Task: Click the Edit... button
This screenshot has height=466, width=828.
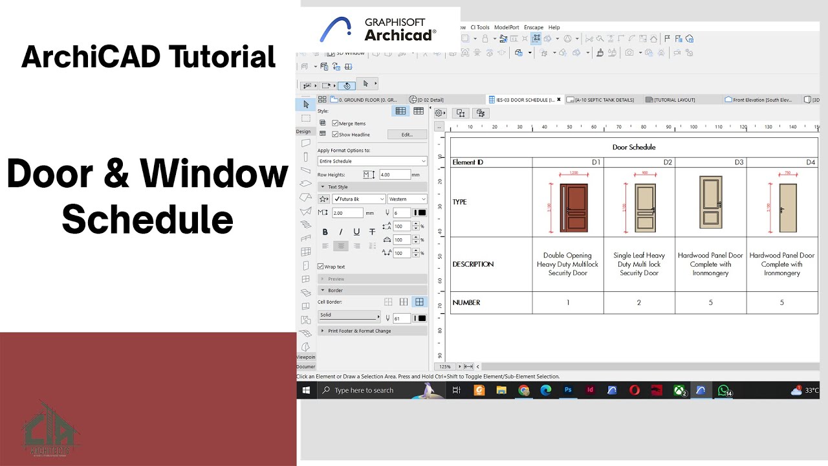Action: click(x=407, y=135)
